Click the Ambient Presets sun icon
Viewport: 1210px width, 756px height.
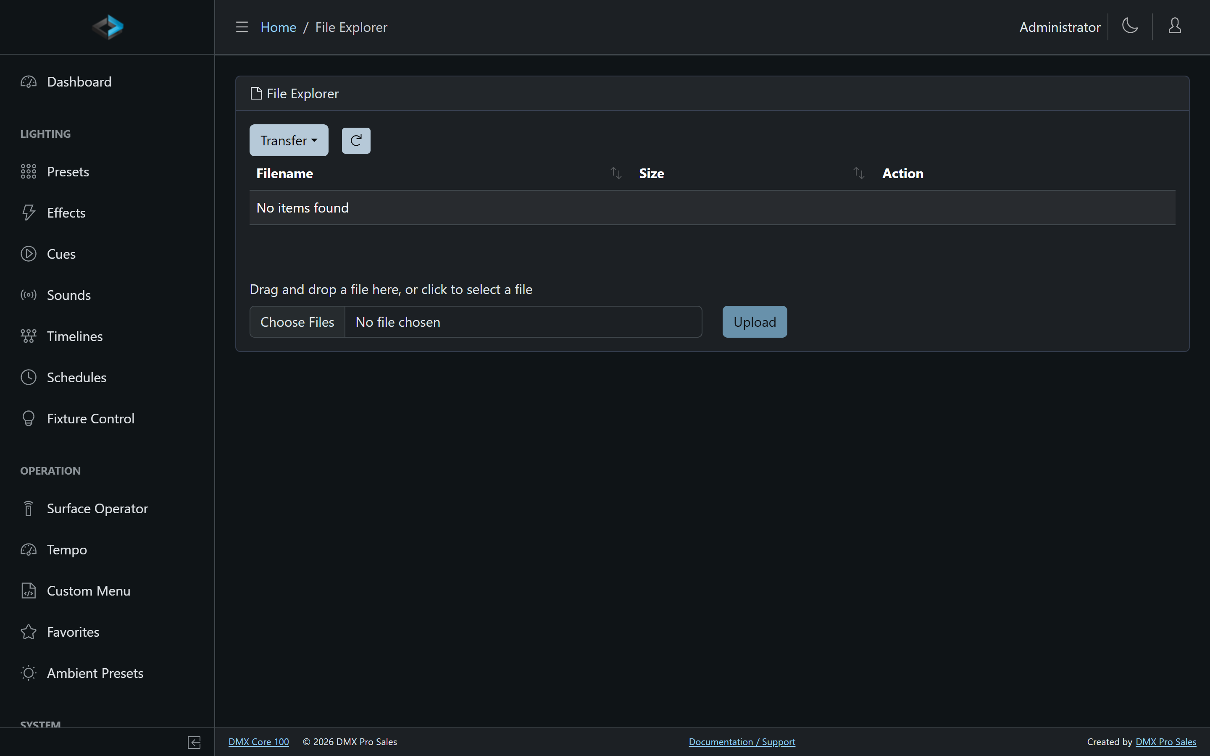(x=29, y=673)
